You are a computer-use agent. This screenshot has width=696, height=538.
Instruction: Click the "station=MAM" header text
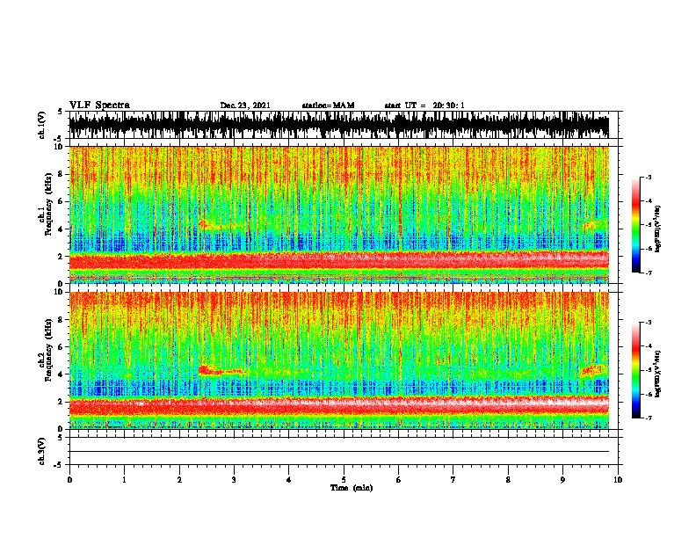pos(328,105)
